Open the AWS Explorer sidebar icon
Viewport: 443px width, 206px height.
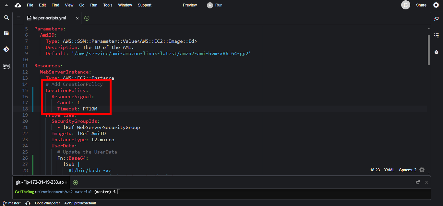pyautogui.click(x=6, y=66)
